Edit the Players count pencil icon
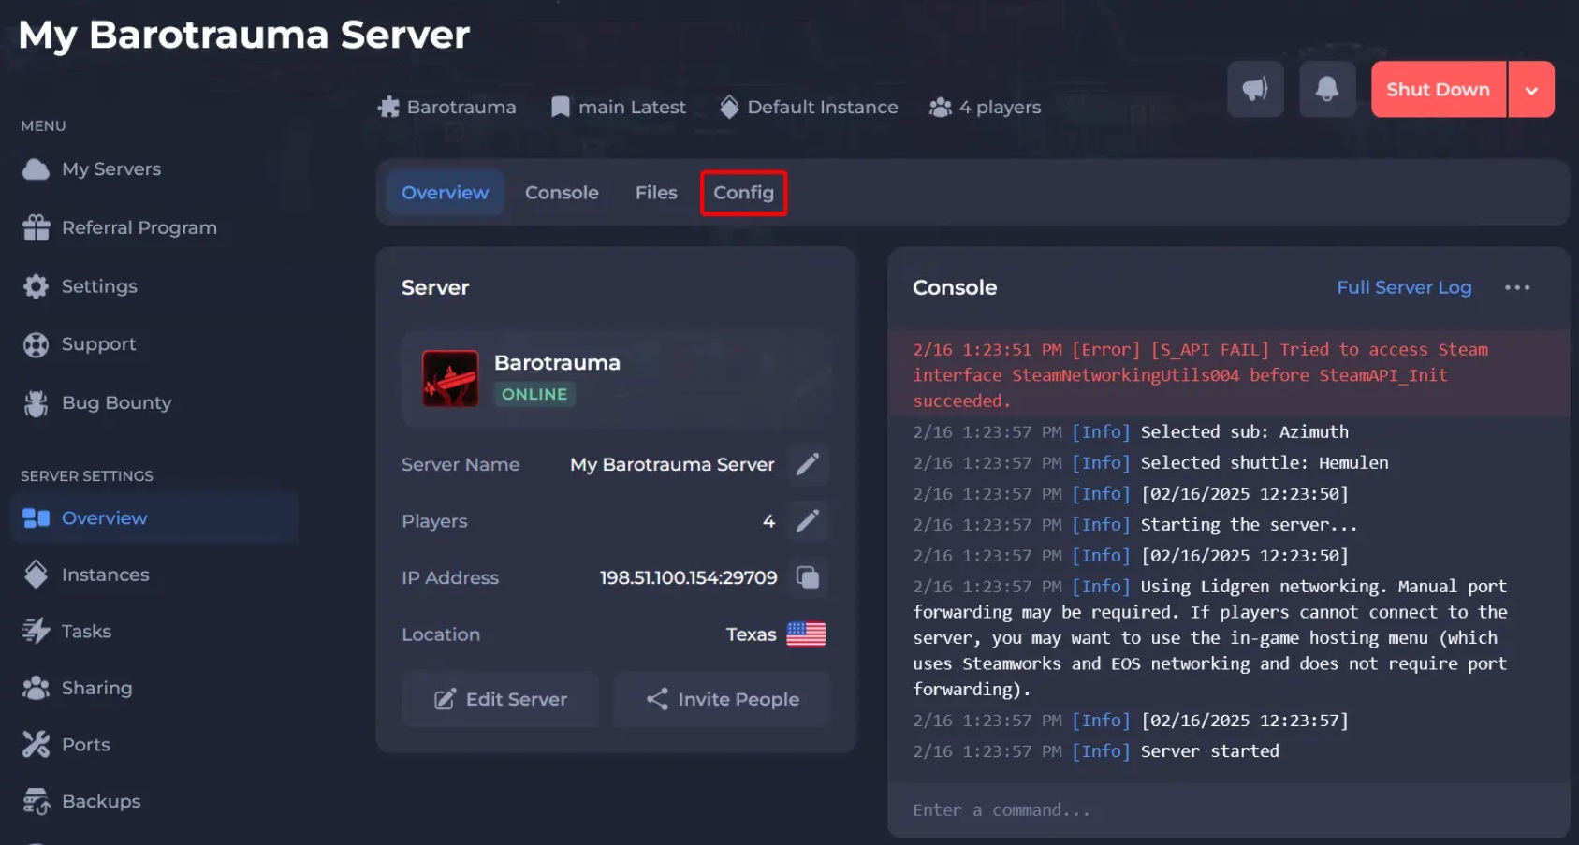The height and width of the screenshot is (845, 1579). [x=807, y=521]
